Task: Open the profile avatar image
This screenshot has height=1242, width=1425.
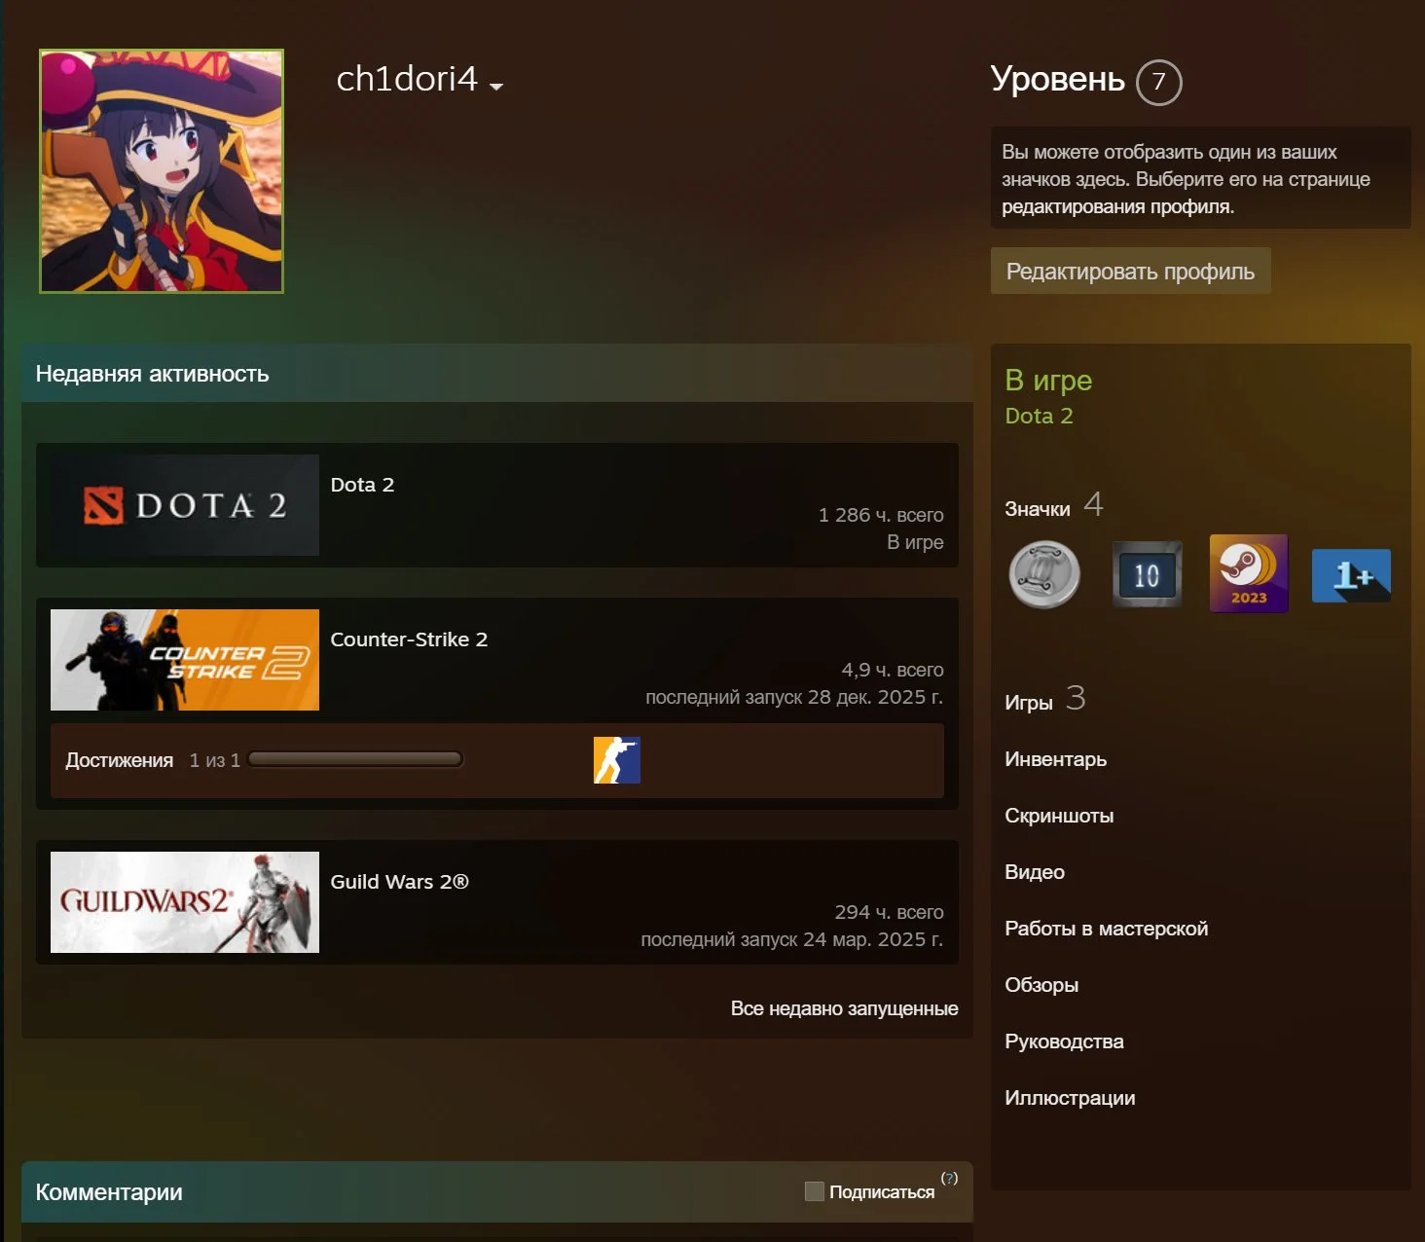Action: (162, 171)
